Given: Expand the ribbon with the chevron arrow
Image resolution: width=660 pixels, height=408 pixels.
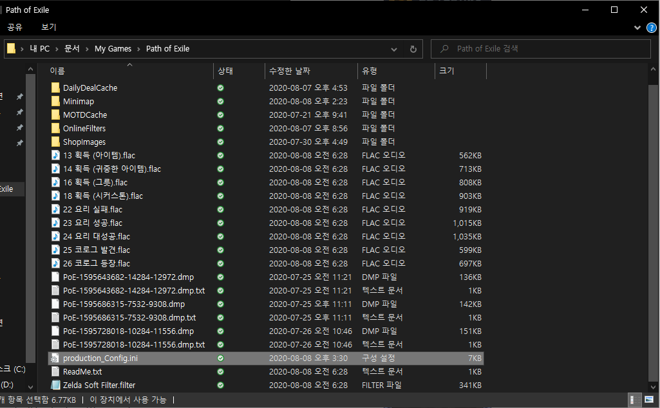Looking at the screenshot, I should (x=637, y=28).
